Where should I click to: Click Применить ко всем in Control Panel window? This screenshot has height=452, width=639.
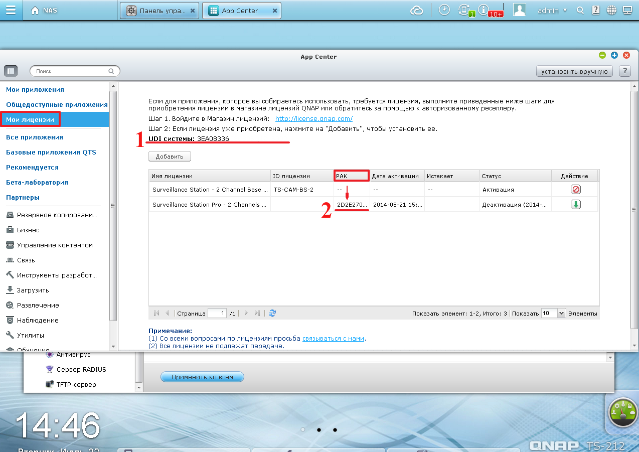click(x=203, y=377)
